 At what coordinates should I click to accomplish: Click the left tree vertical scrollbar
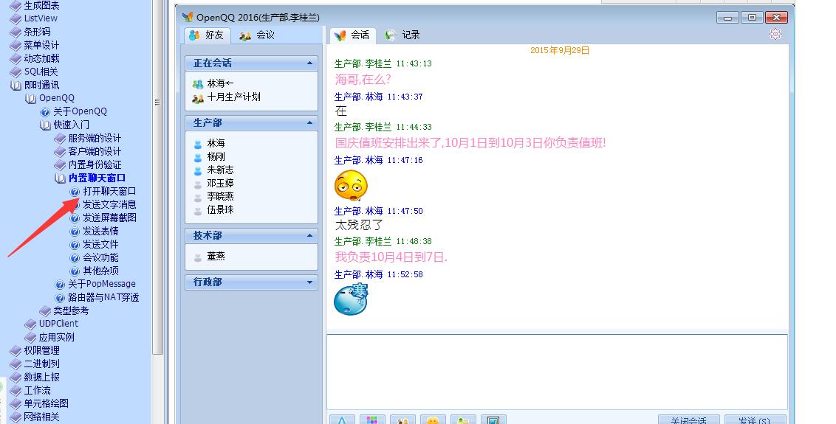[157, 175]
